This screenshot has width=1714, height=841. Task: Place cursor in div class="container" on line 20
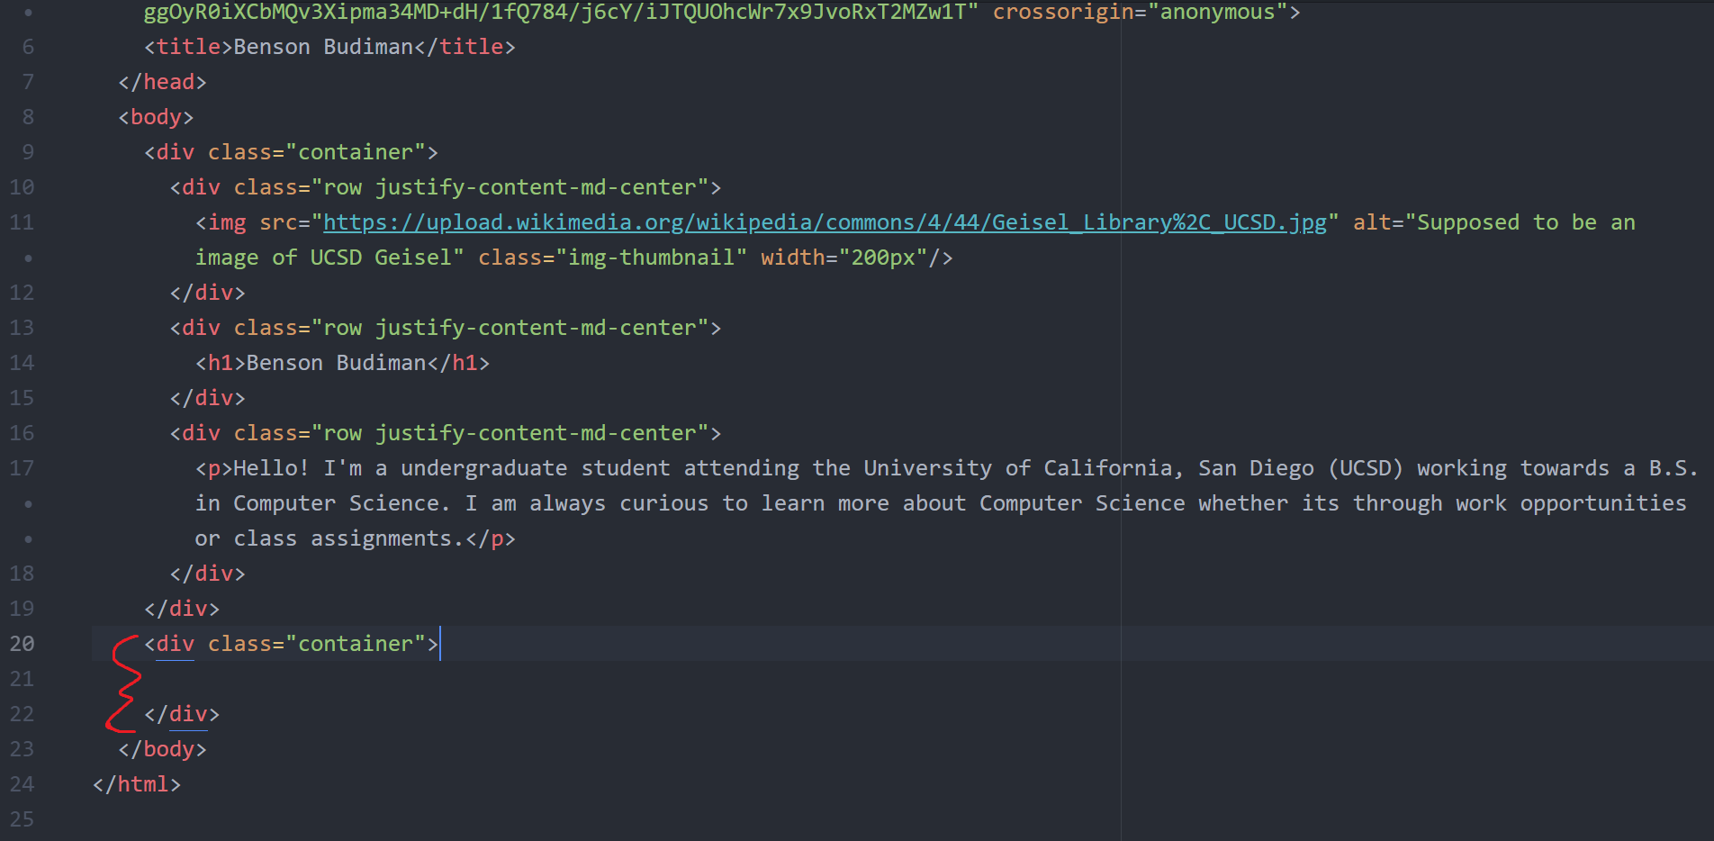pyautogui.click(x=291, y=644)
